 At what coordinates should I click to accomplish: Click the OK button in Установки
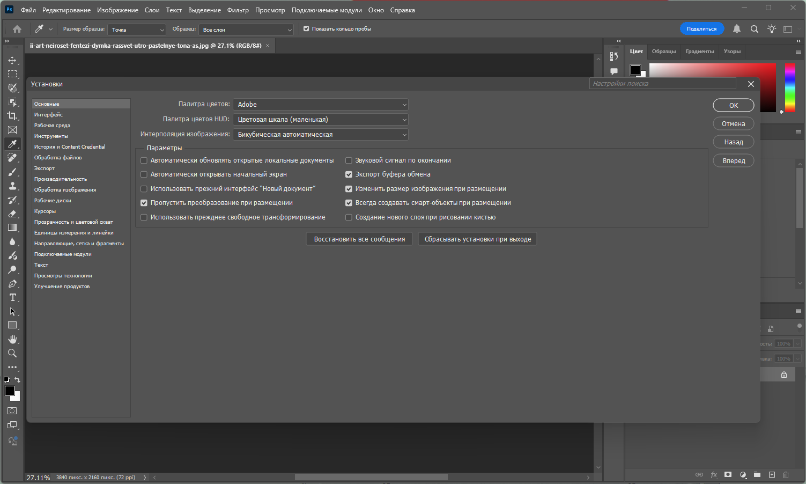point(734,106)
